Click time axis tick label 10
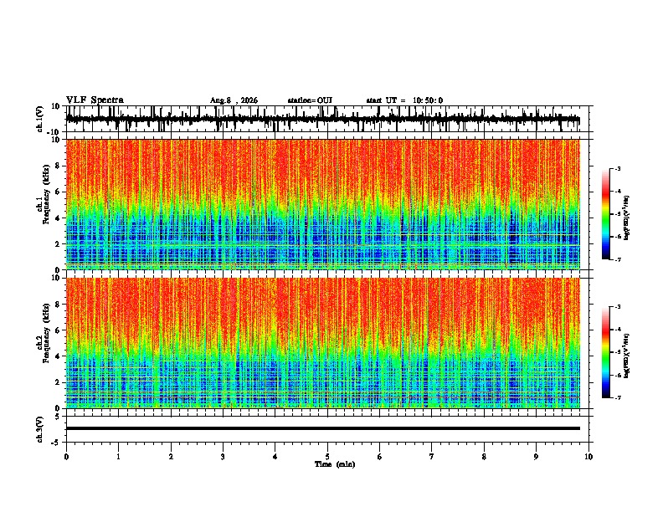 tap(588, 457)
